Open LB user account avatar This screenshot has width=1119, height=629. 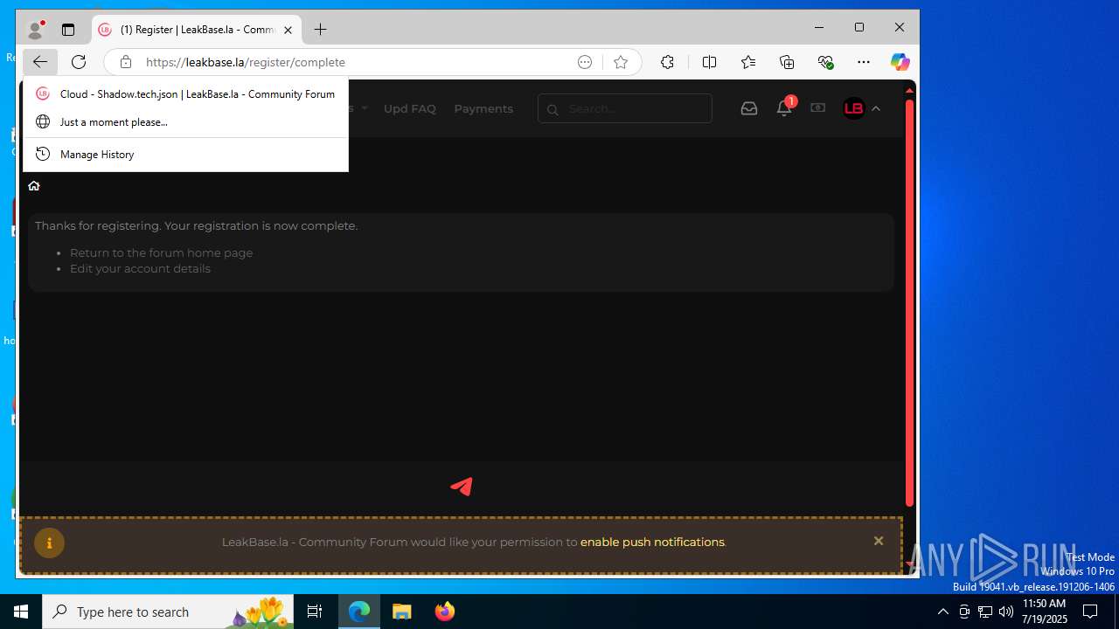(x=853, y=108)
